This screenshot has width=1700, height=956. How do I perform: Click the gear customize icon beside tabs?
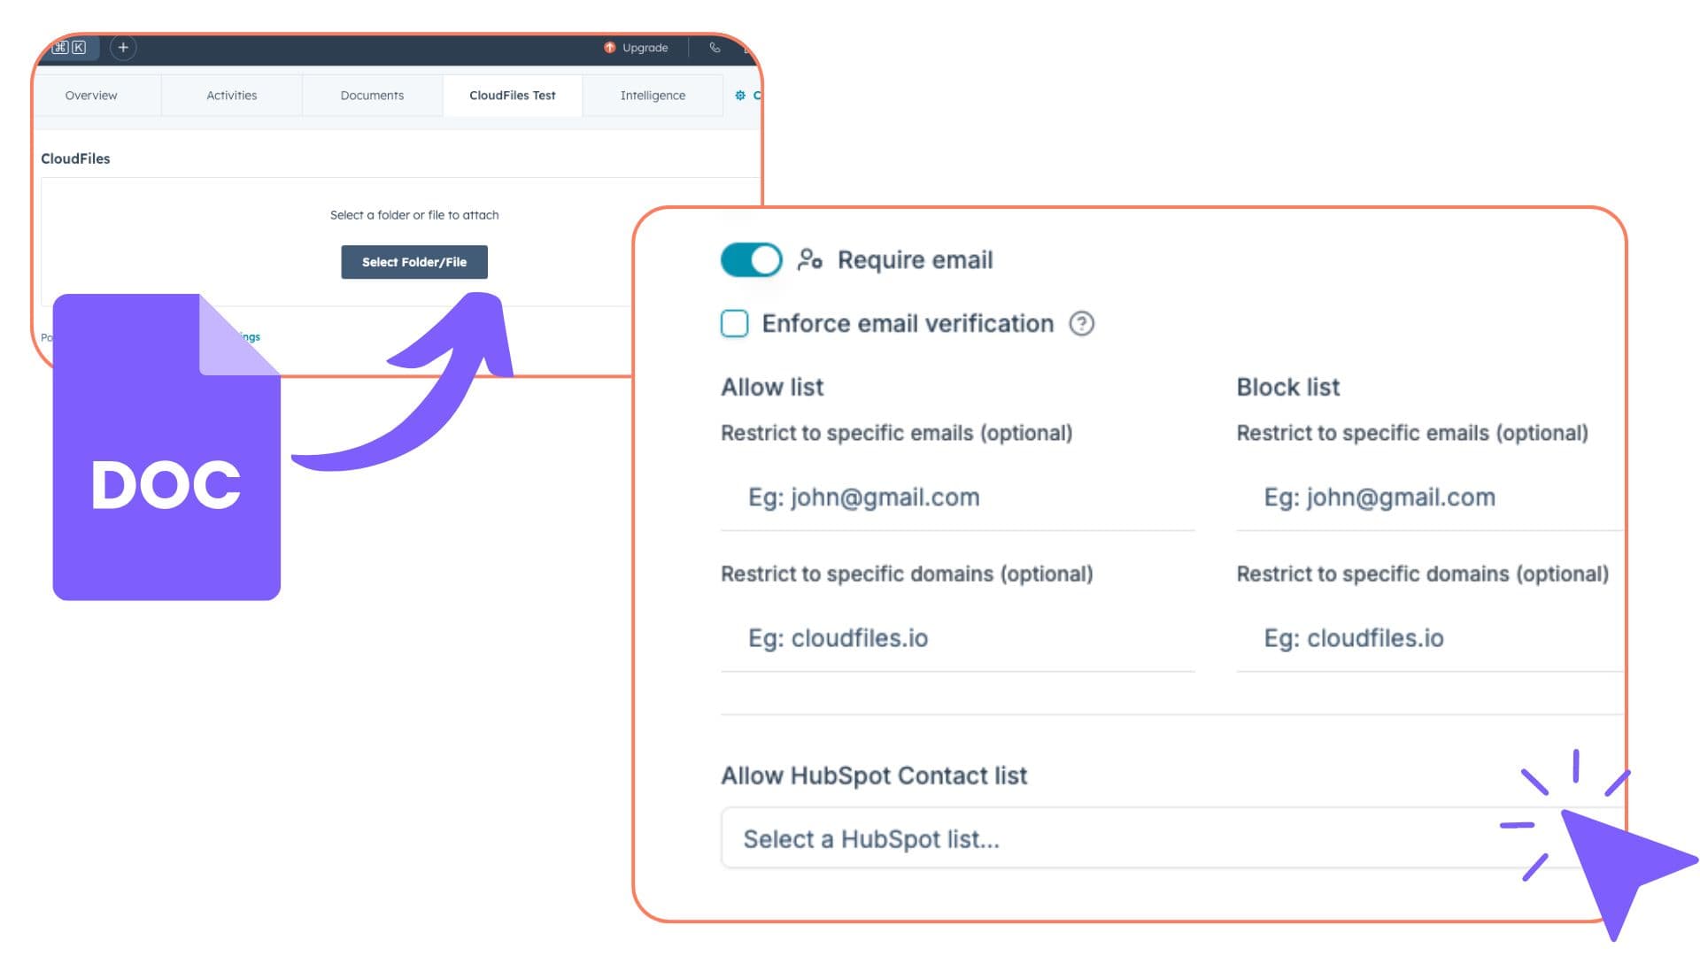pos(740,96)
